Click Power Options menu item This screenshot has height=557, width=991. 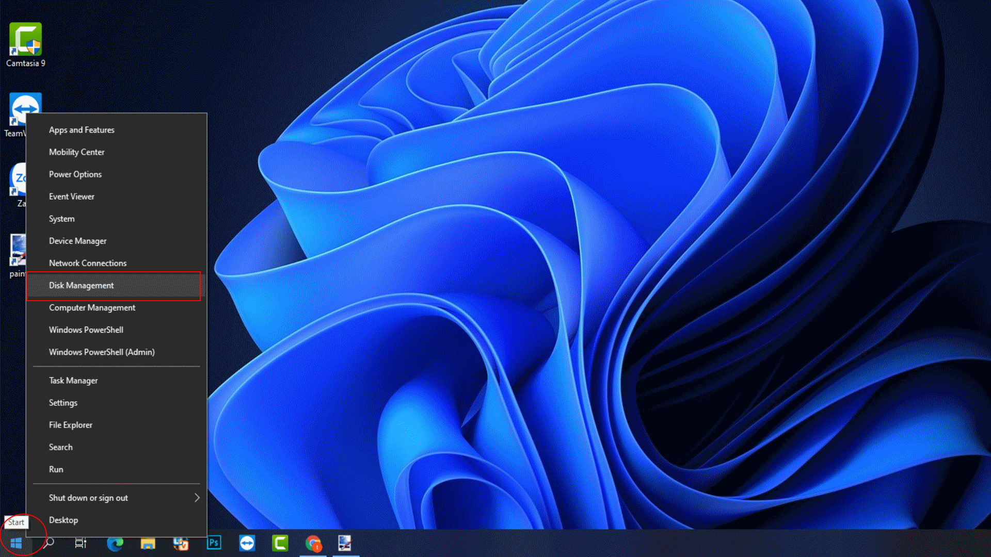[x=75, y=174]
